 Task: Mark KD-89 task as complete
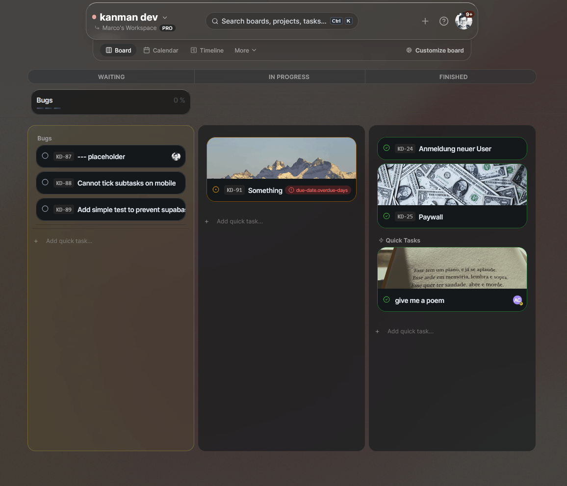45,209
